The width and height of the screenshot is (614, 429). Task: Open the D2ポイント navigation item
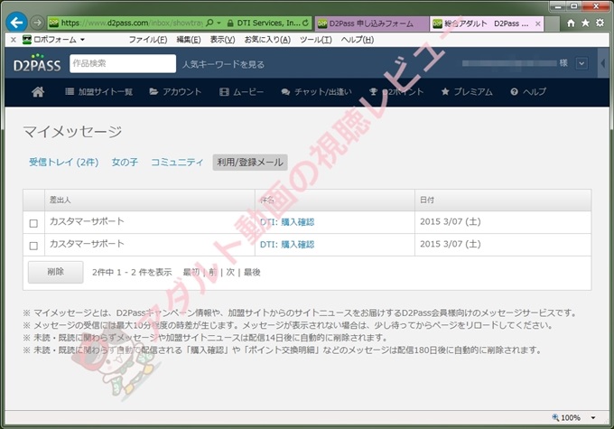396,92
